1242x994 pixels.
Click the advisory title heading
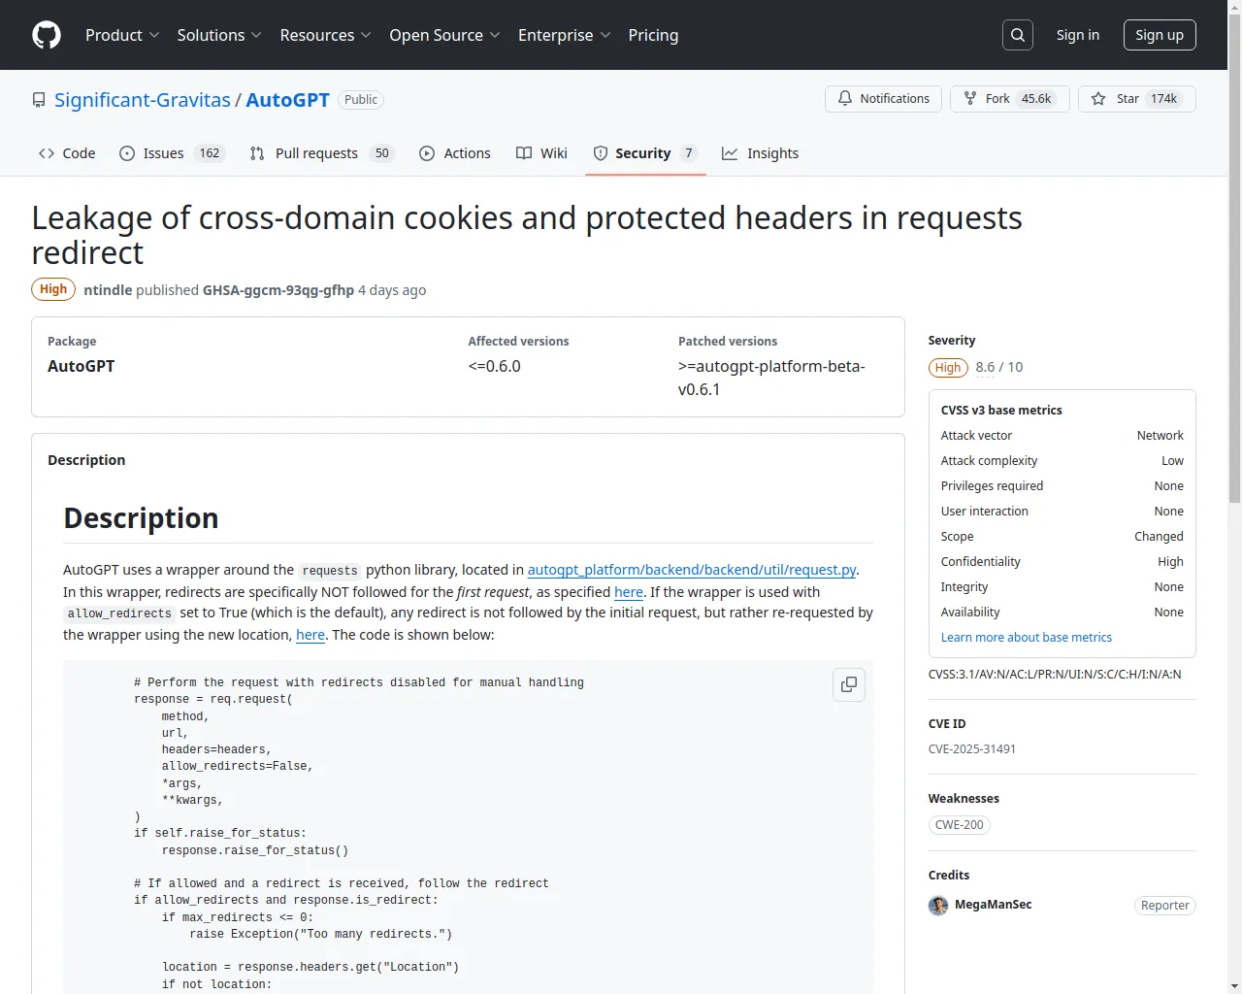[527, 236]
